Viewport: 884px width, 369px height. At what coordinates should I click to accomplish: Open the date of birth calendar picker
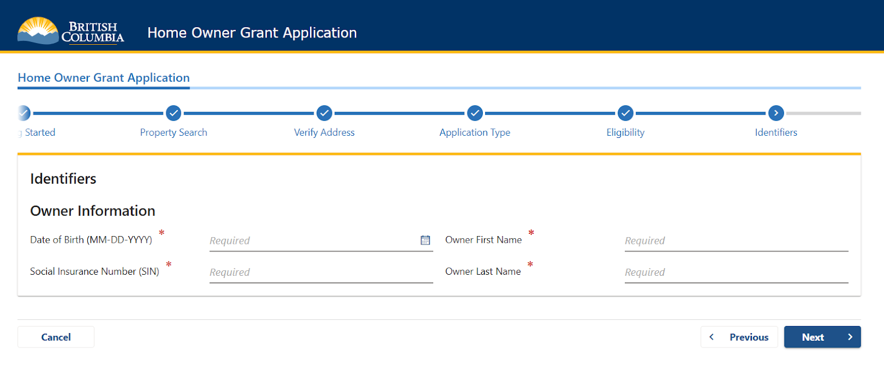(x=425, y=240)
